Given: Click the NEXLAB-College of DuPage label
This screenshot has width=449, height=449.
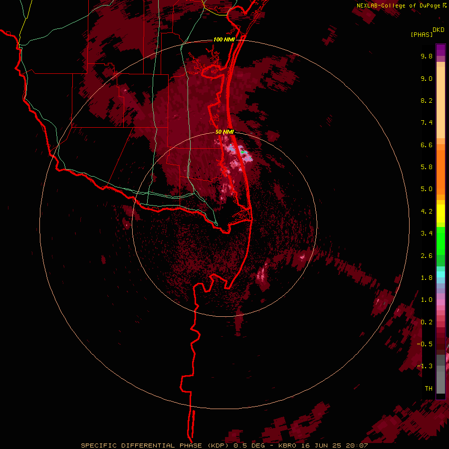Looking at the screenshot, I should [x=398, y=5].
